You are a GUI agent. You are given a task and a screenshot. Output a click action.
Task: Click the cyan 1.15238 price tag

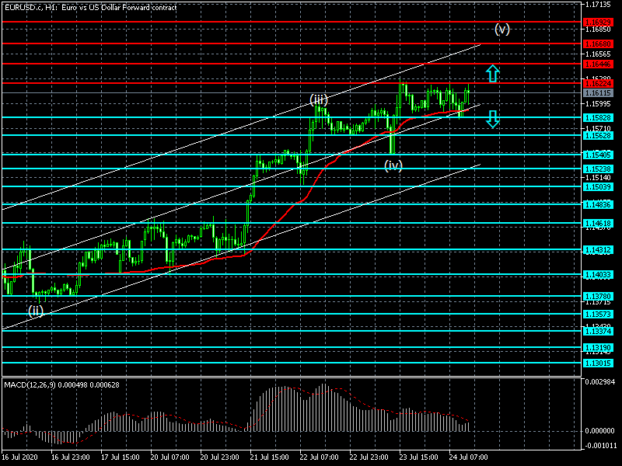point(599,169)
